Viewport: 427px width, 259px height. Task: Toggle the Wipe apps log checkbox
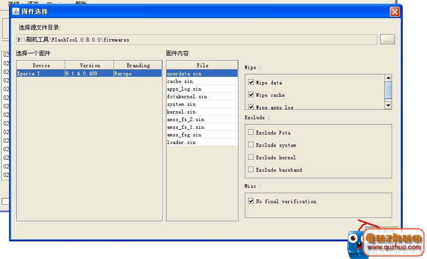point(251,107)
